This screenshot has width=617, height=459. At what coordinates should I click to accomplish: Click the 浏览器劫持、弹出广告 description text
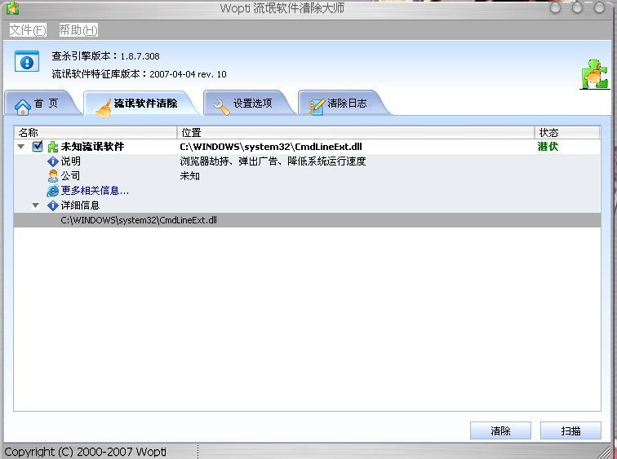pos(273,161)
